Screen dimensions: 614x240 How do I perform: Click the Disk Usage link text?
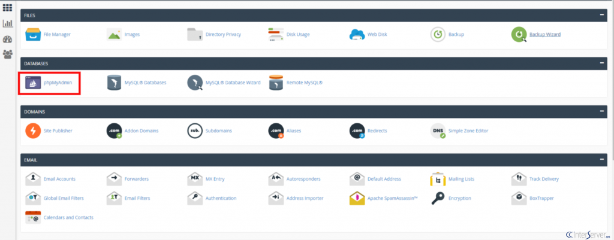coord(298,34)
